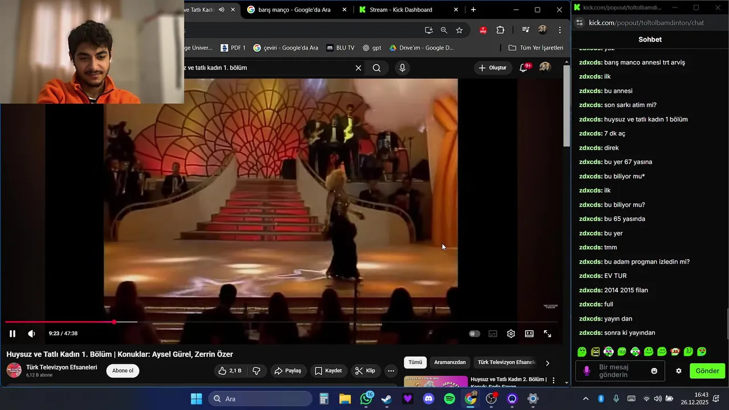Open Chrome three-dot menu

(x=560, y=30)
